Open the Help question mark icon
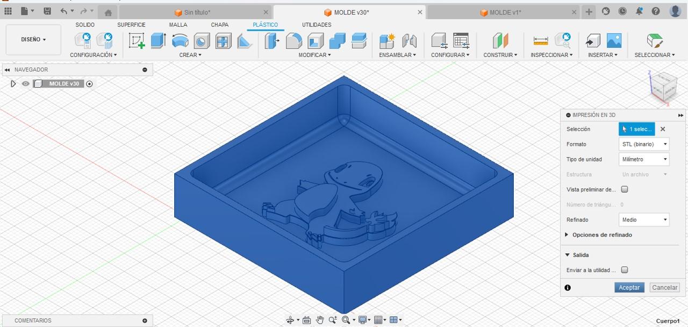 656,11
